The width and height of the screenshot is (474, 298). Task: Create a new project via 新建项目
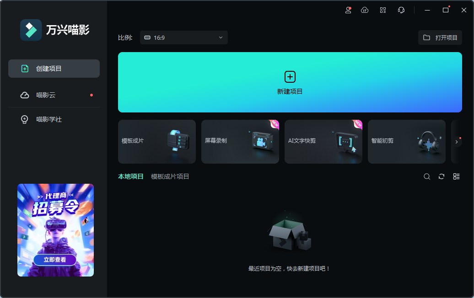(x=290, y=82)
